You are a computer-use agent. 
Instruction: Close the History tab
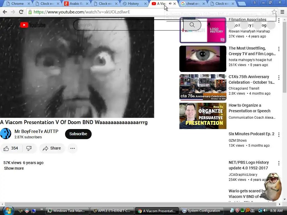(145, 3)
